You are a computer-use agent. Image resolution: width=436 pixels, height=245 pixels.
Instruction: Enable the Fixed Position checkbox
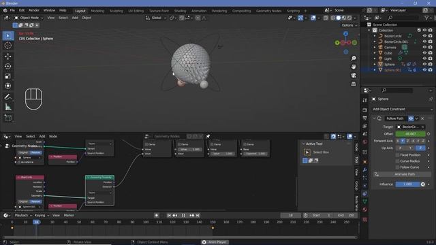tap(397, 155)
